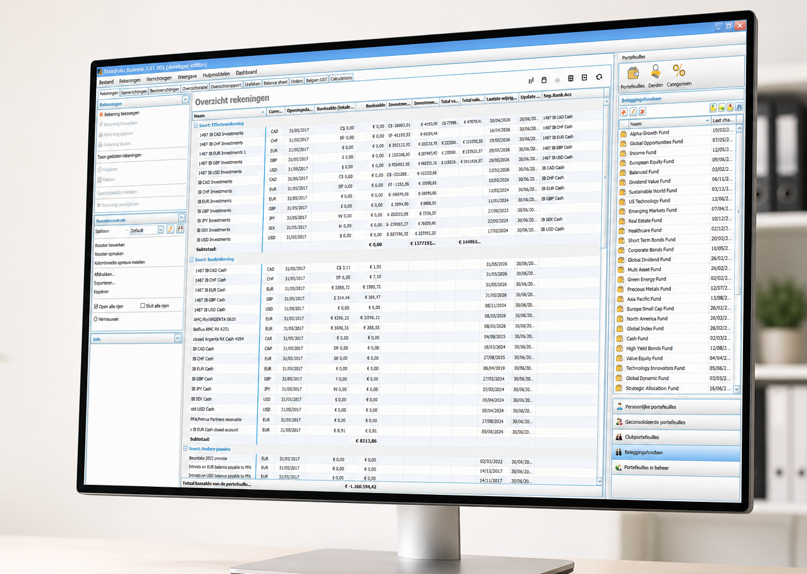Screen dimensions: 807x574
Task: Open the Derden person icon
Action: [x=655, y=72]
